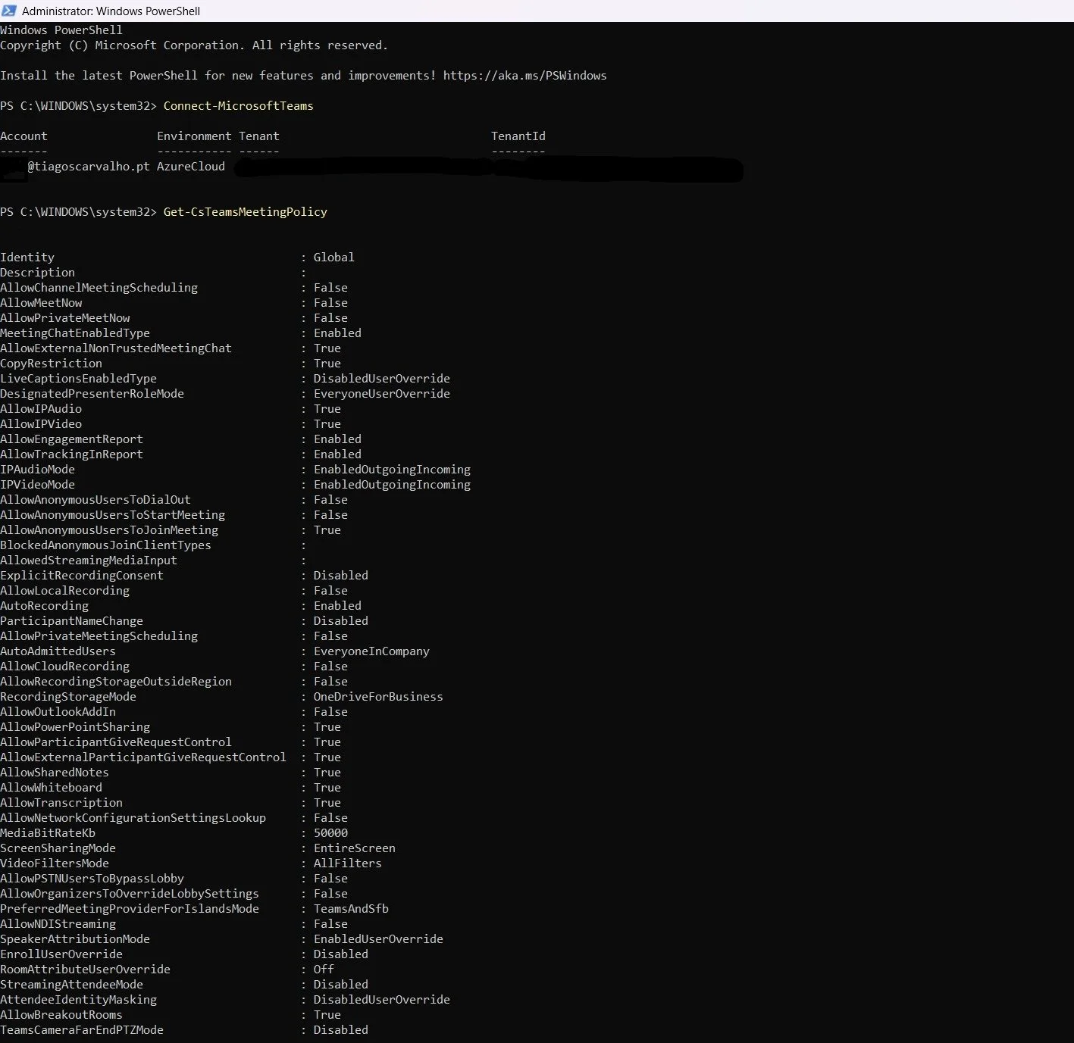This screenshot has width=1074, height=1043.
Task: Click the 50000 MediaBitRateKb value
Action: point(330,833)
